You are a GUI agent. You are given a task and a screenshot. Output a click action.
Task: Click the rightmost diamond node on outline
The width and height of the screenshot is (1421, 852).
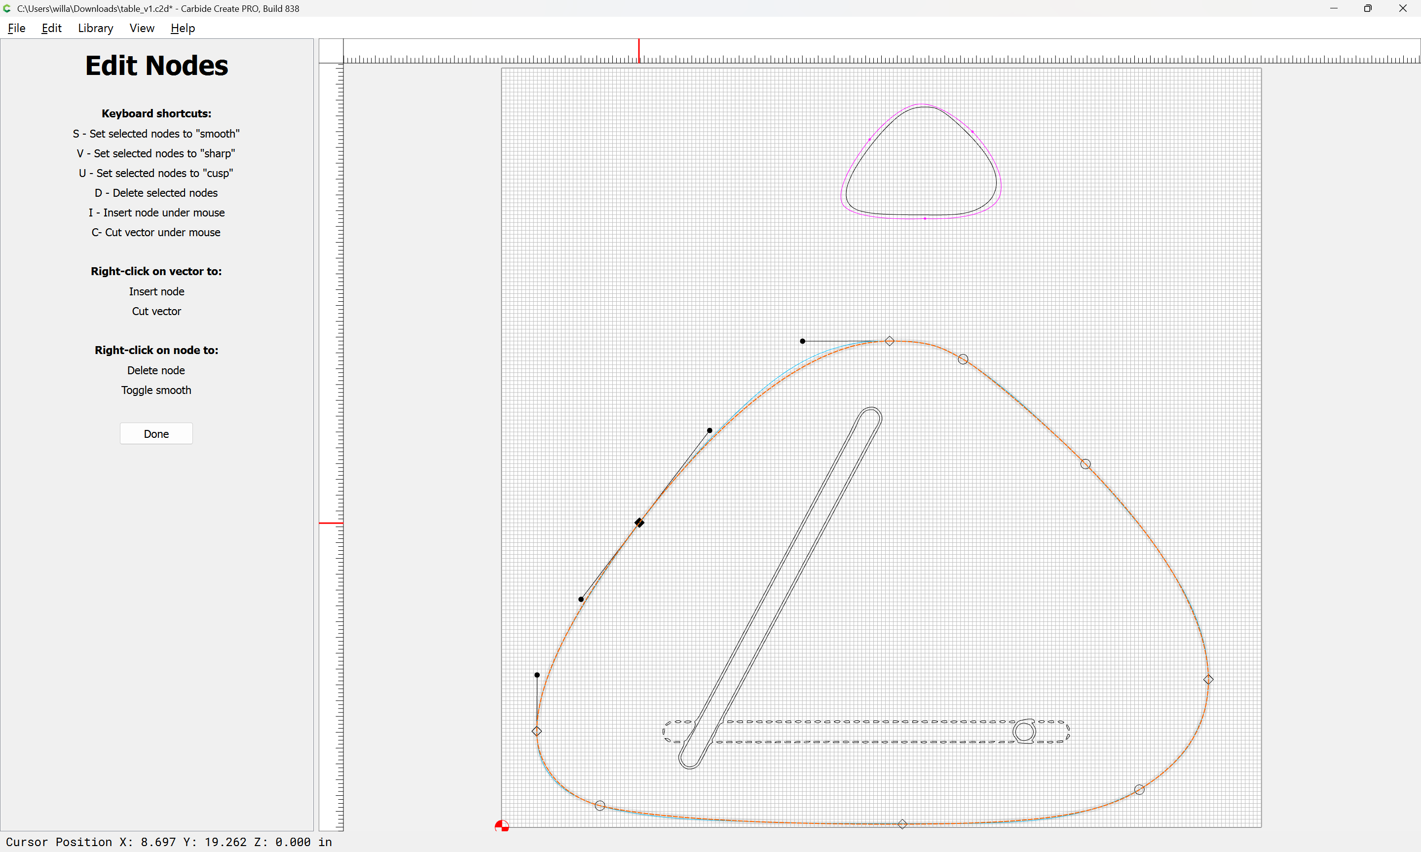pos(1208,679)
